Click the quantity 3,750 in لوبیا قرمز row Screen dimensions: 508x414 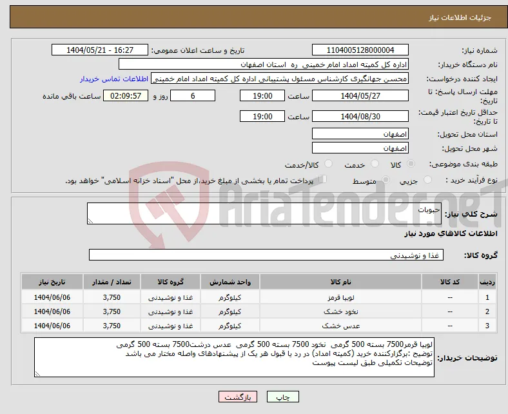(112, 298)
